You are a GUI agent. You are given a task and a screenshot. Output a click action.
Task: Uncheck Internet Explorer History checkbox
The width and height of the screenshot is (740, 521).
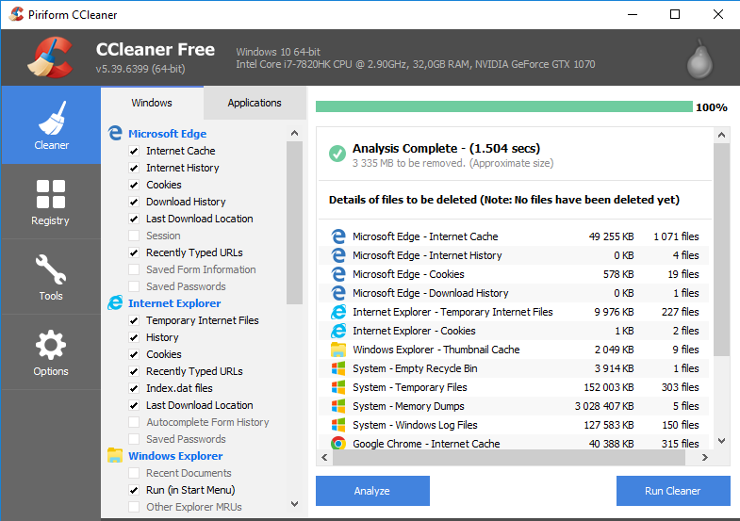[134, 337]
